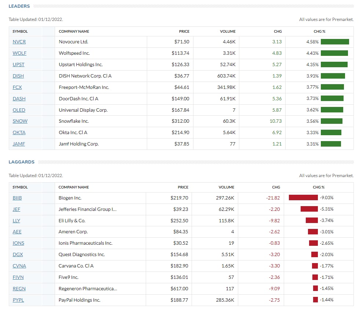Open the NVCR ticker symbol link
This screenshot has height=309, width=359.
point(19,42)
